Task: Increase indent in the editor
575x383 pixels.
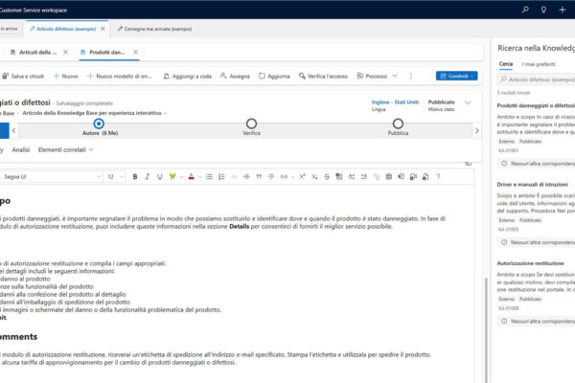Action: coord(246,176)
